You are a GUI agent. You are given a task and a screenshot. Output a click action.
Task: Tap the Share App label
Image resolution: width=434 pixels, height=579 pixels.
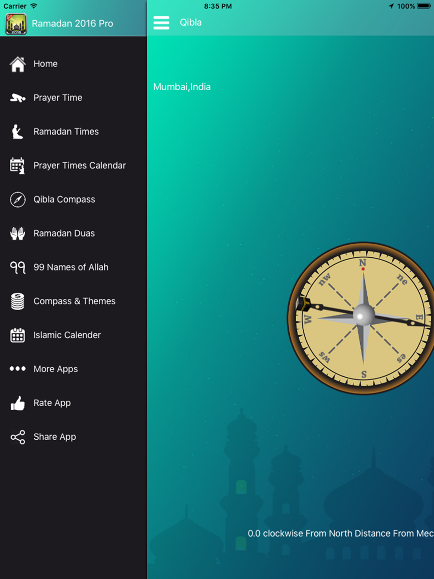tap(55, 437)
